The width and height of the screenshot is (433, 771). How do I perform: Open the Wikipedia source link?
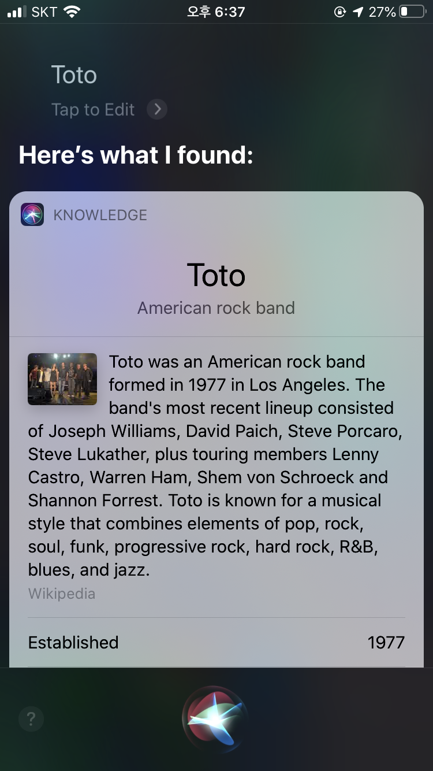(x=62, y=594)
